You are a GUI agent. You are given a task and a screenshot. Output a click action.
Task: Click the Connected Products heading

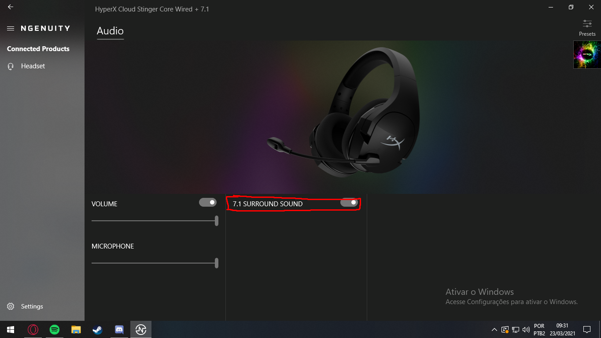point(38,49)
